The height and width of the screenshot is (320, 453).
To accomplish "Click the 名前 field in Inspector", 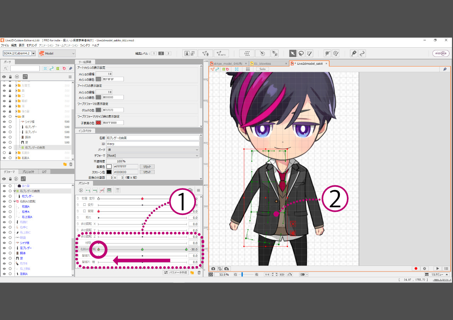I will click(x=153, y=138).
